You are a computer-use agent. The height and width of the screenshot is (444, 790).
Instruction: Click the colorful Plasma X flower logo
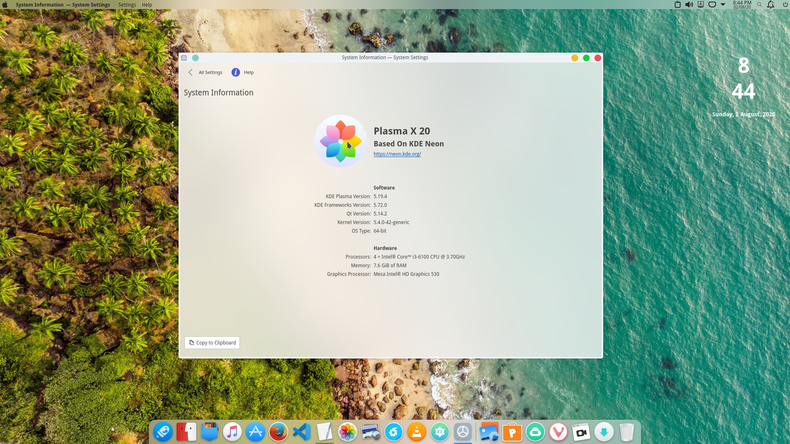341,141
